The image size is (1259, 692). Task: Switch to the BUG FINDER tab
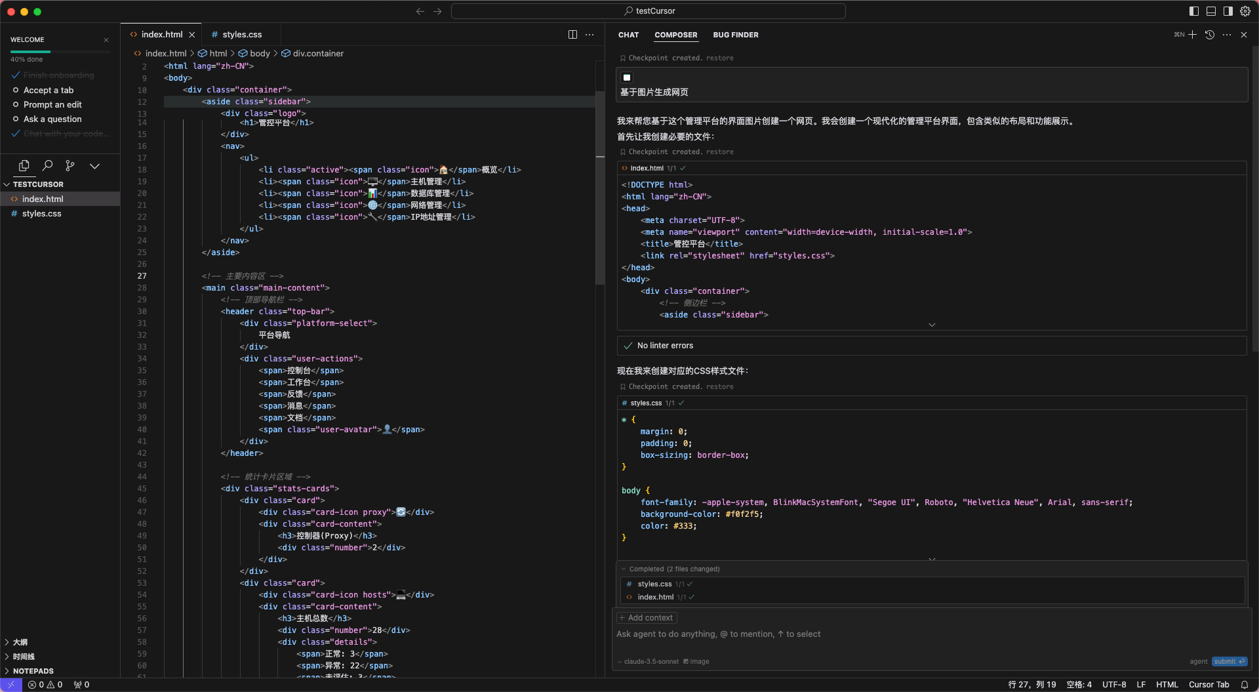click(735, 35)
